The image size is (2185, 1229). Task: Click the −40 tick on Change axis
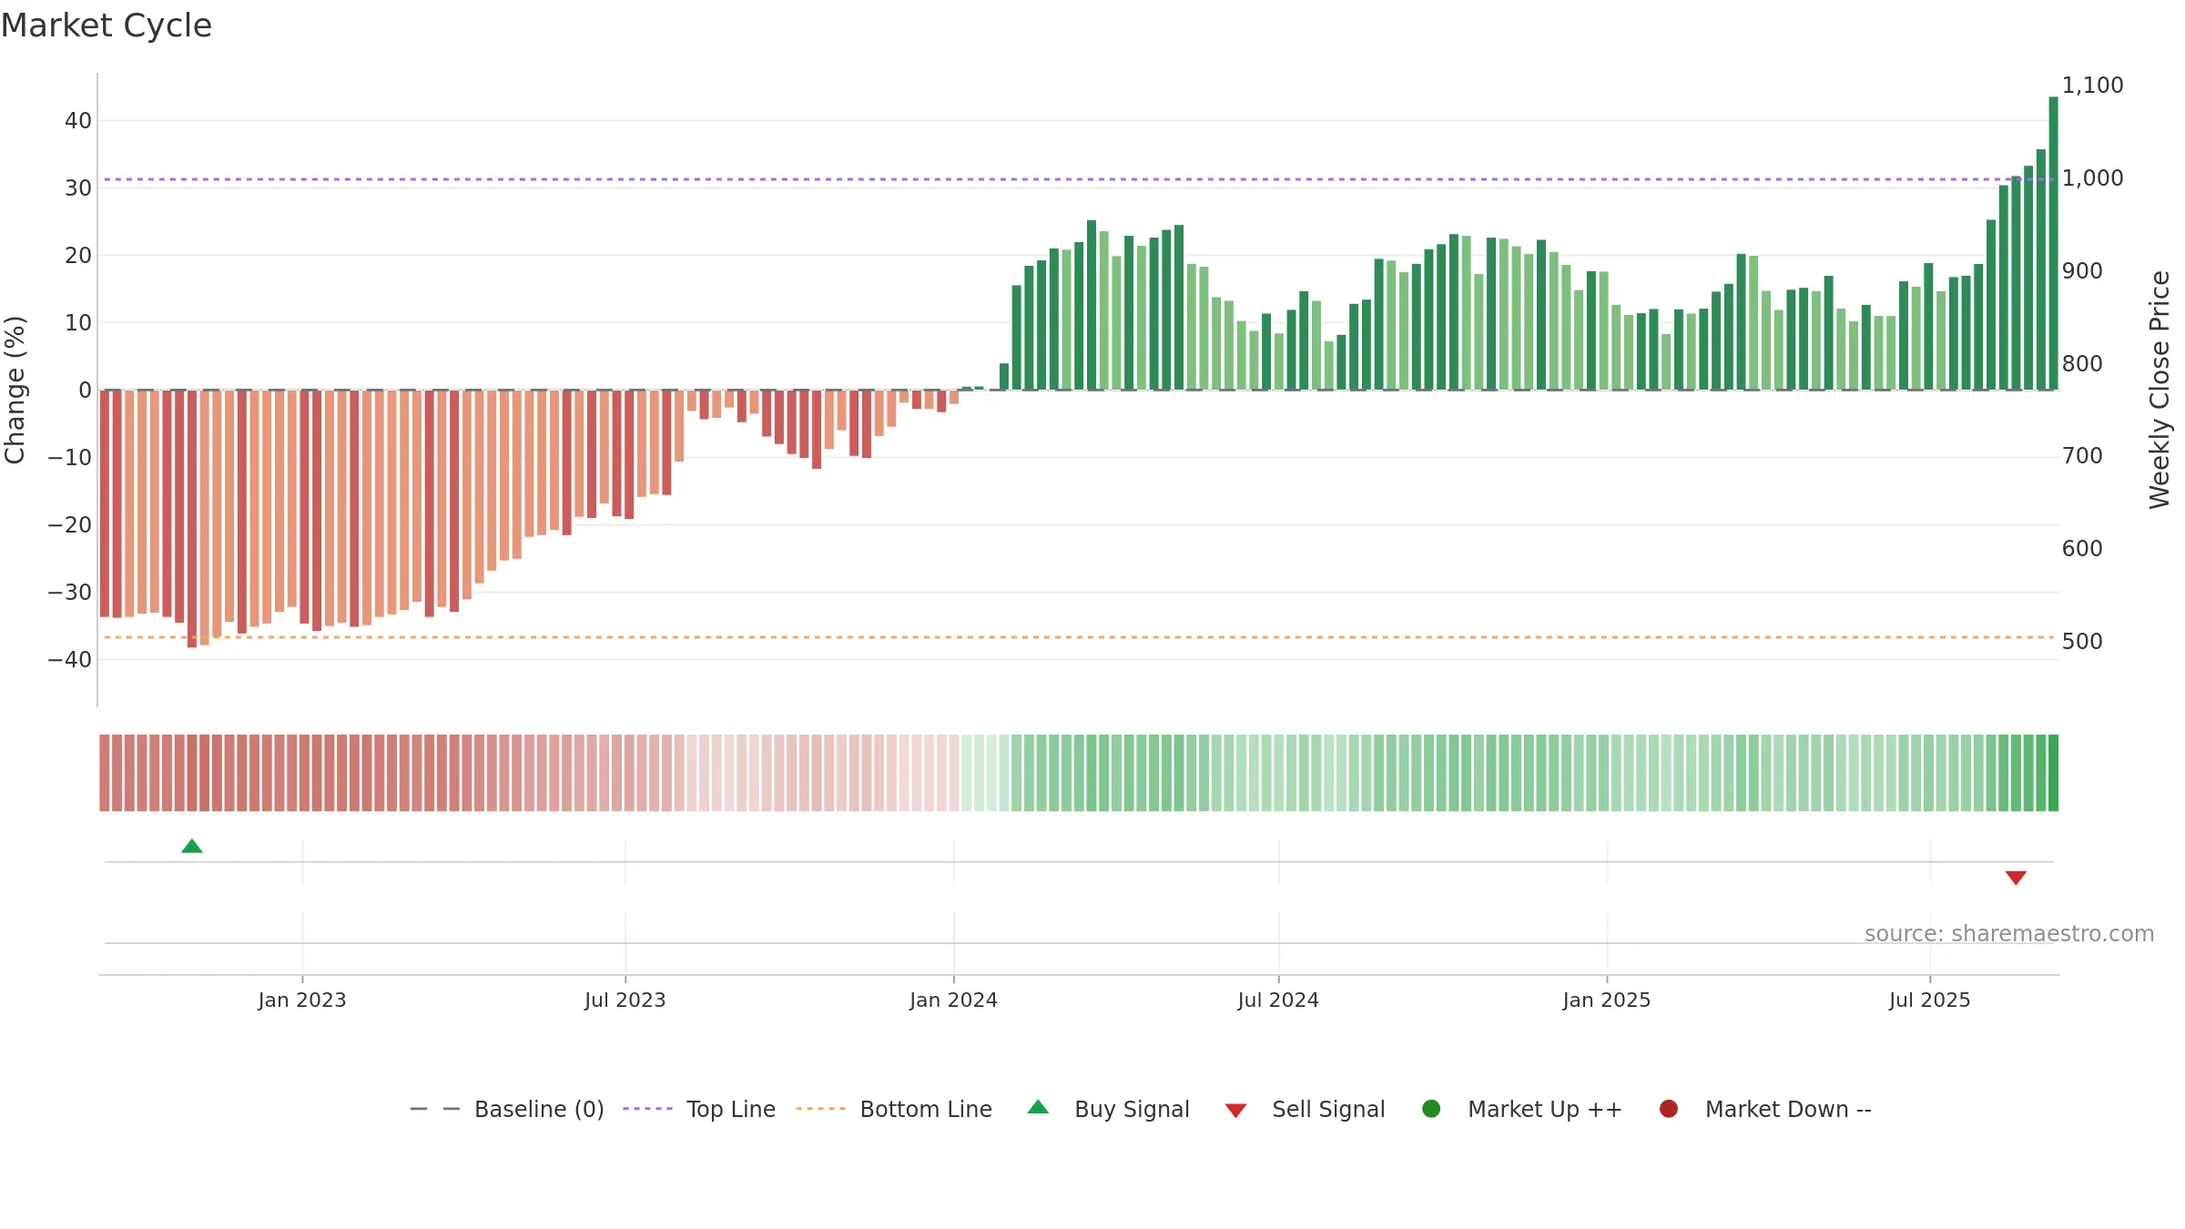click(70, 660)
